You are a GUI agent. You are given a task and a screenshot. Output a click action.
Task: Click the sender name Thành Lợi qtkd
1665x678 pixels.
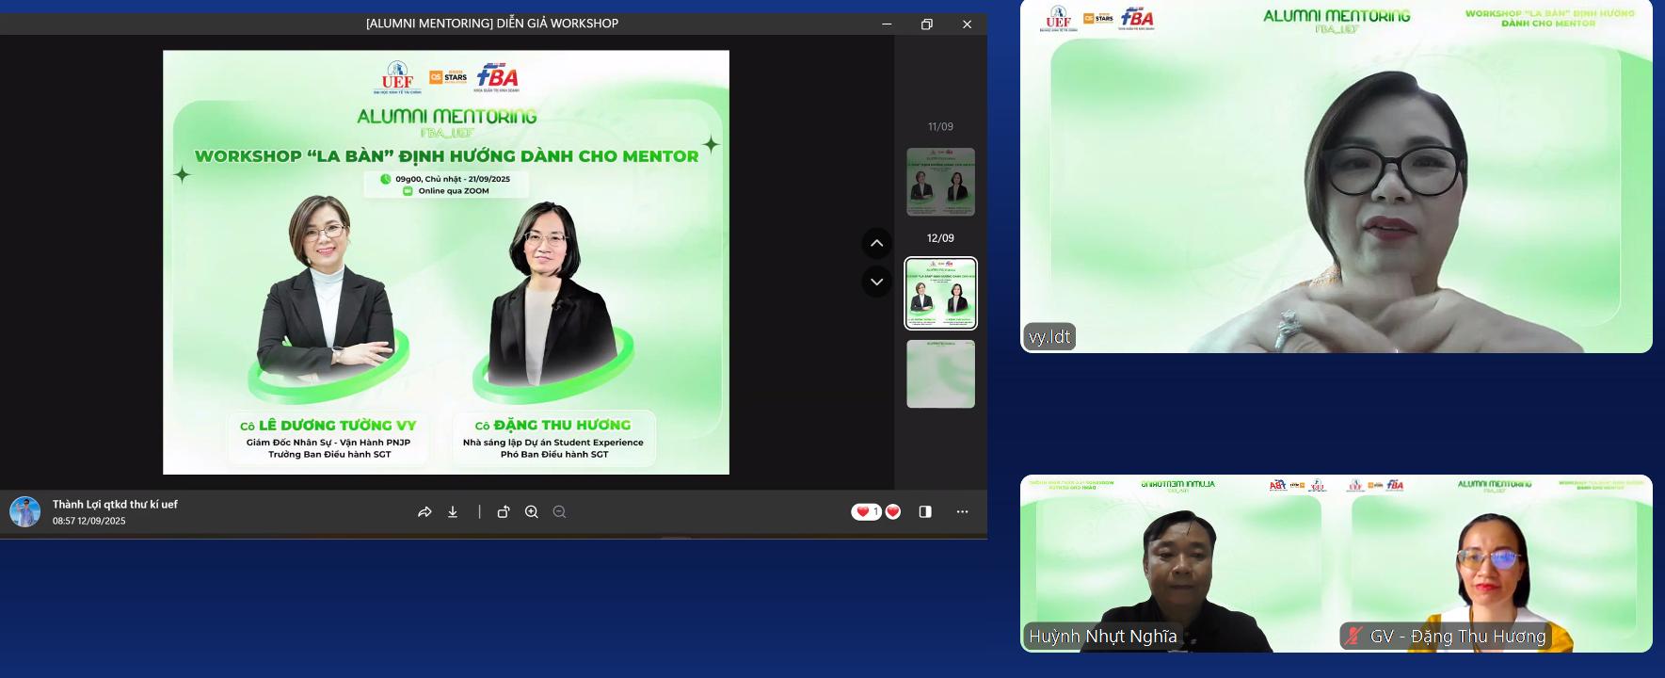(115, 505)
